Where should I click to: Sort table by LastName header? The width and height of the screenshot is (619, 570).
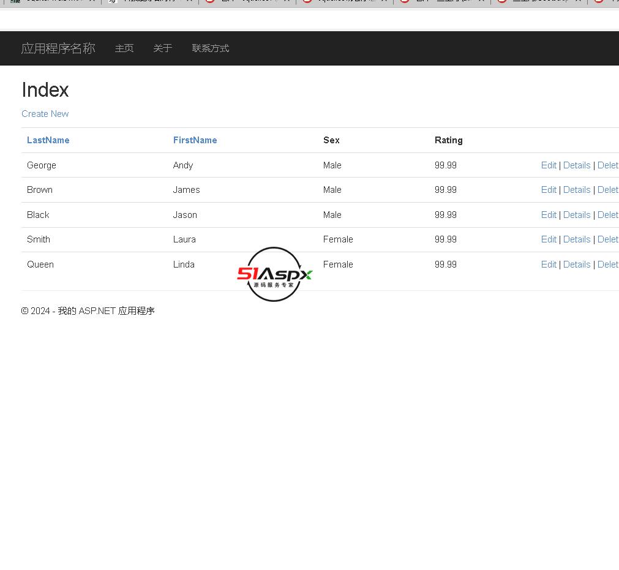tap(48, 140)
